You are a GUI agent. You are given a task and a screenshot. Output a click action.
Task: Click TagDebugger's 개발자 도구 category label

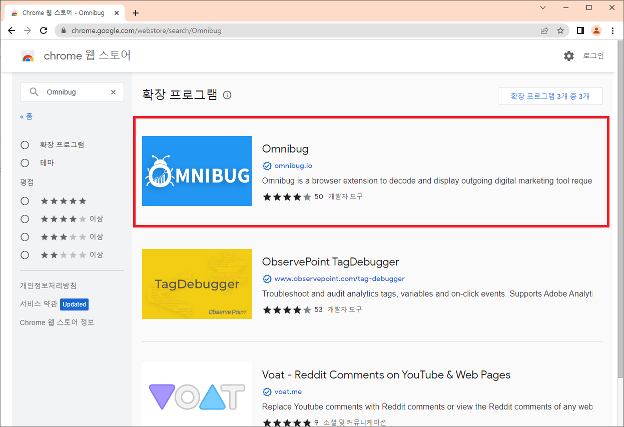(x=345, y=310)
